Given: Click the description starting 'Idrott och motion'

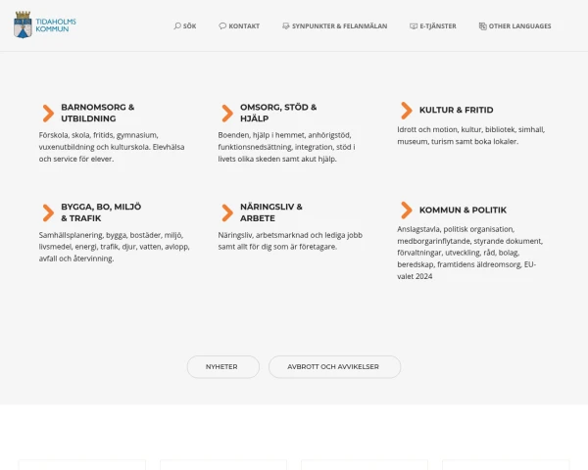Looking at the screenshot, I should pyautogui.click(x=471, y=136).
